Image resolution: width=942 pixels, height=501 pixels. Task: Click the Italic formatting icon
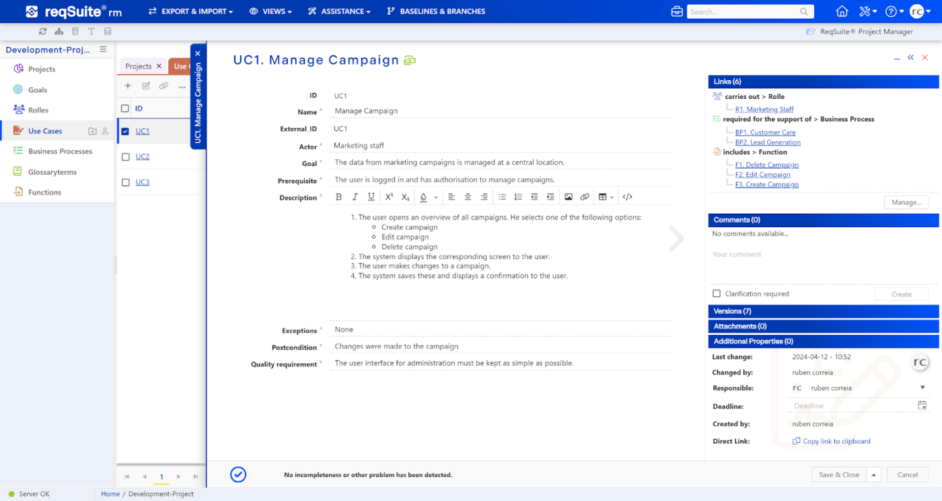click(355, 197)
